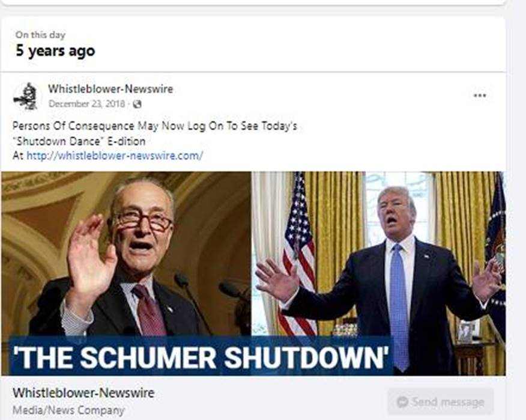Click the globe public-audience icon

pos(137,104)
